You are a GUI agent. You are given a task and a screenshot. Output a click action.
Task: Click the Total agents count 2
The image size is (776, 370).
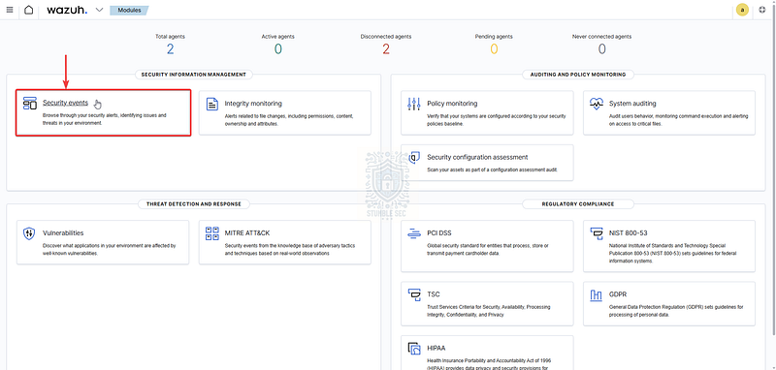171,48
